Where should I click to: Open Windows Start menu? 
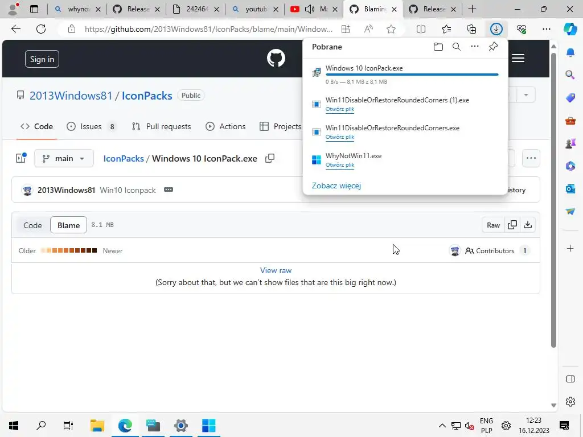14,426
